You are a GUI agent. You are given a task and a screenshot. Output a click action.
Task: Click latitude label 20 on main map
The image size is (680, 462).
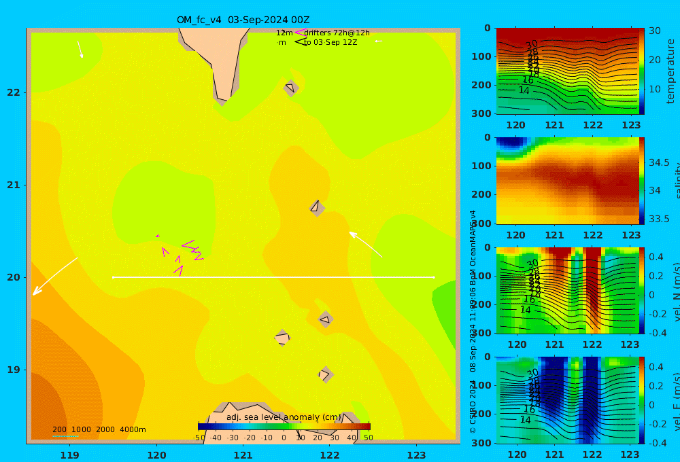[x=14, y=277]
